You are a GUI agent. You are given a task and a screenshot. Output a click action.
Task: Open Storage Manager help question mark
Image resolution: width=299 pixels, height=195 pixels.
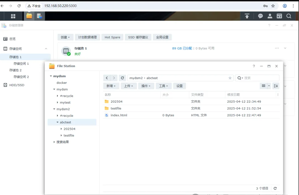(269, 25)
